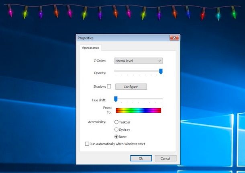Image resolution: width=245 pixels, height=173 pixels.
Task: Click the leftmost pink Christmas light bulb
Action: [x=10, y=11]
